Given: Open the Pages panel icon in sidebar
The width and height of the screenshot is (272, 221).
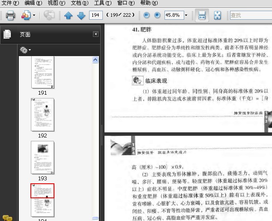Looking at the screenshot, I should point(7,34).
